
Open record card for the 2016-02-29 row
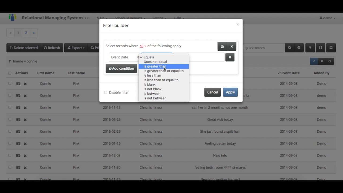coord(18,132)
